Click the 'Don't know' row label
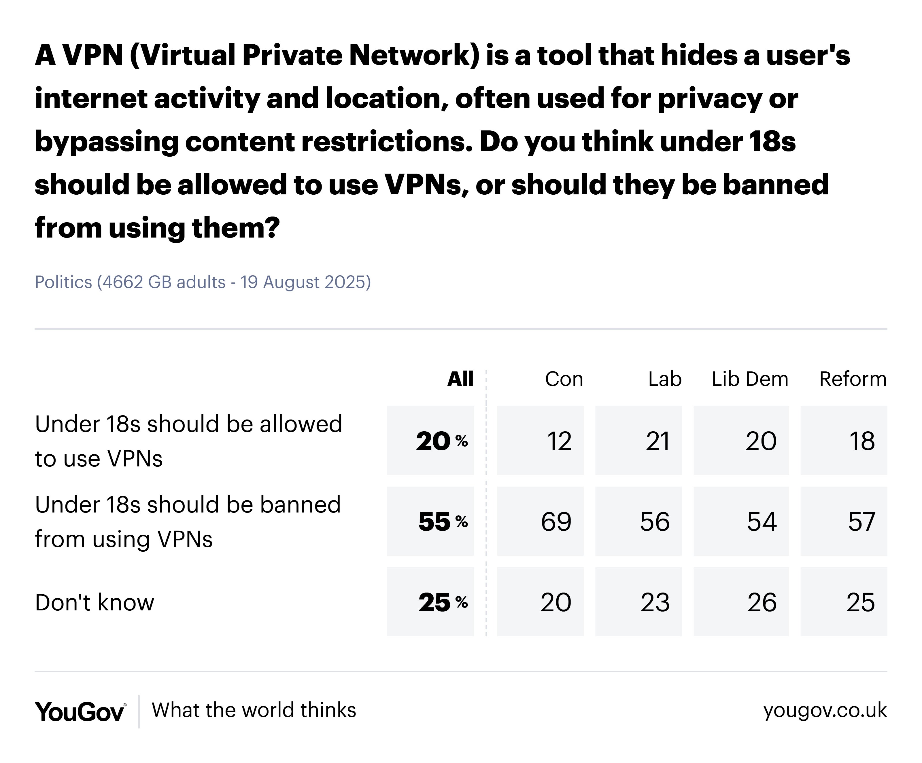922x763 pixels. (95, 602)
